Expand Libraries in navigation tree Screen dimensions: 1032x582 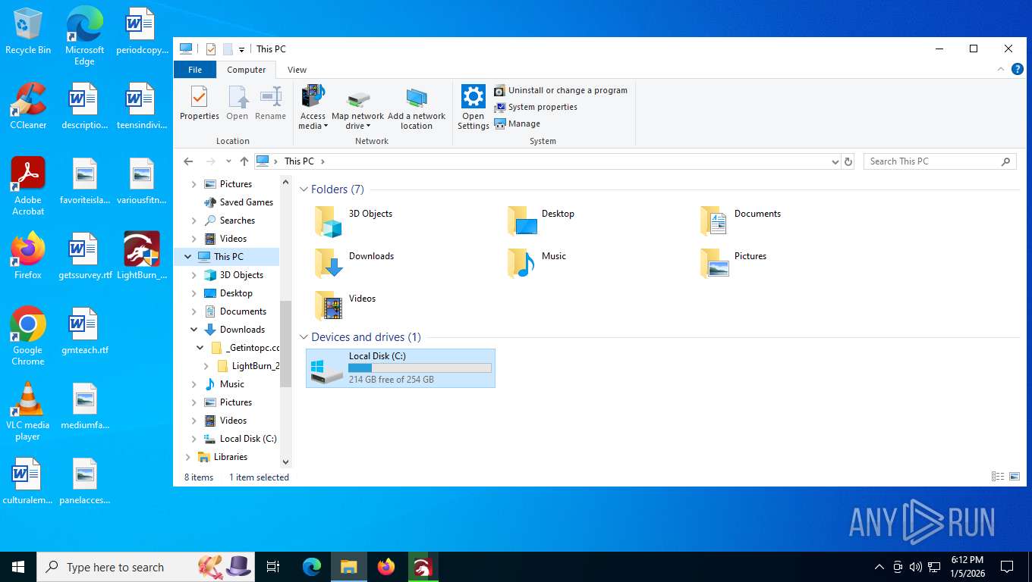[x=187, y=457]
